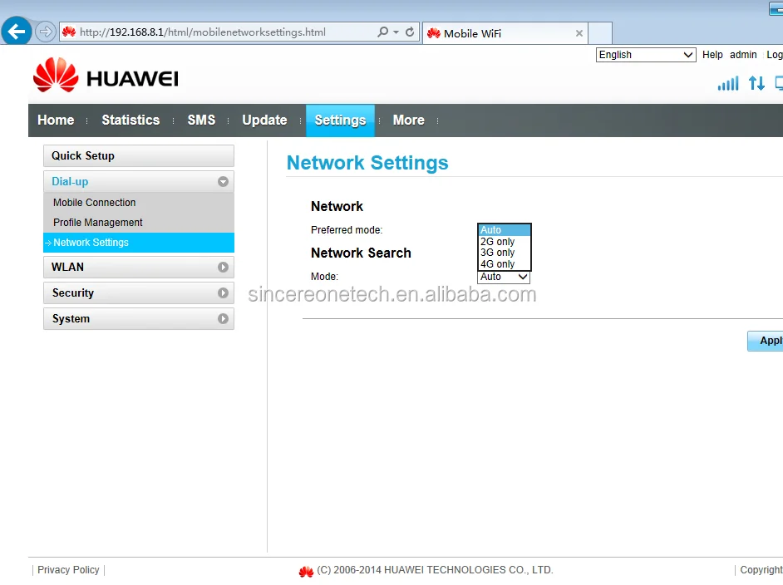Expand the Security section

tap(138, 292)
